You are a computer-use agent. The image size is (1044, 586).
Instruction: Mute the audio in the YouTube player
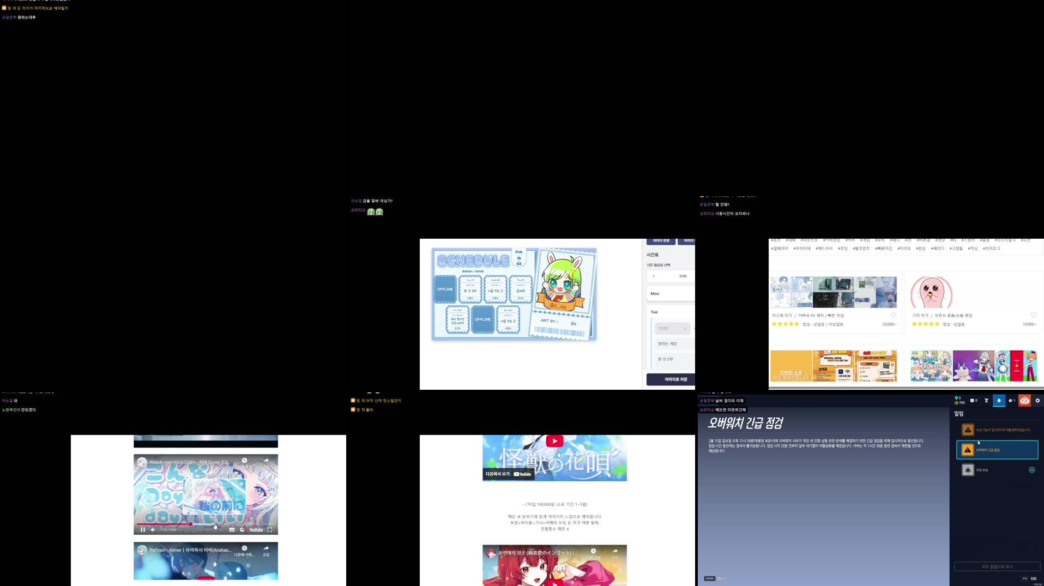tap(153, 530)
